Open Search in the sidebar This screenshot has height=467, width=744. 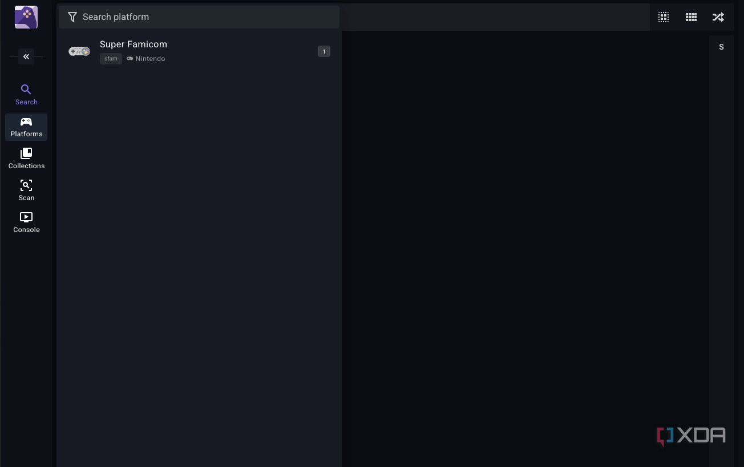26,95
